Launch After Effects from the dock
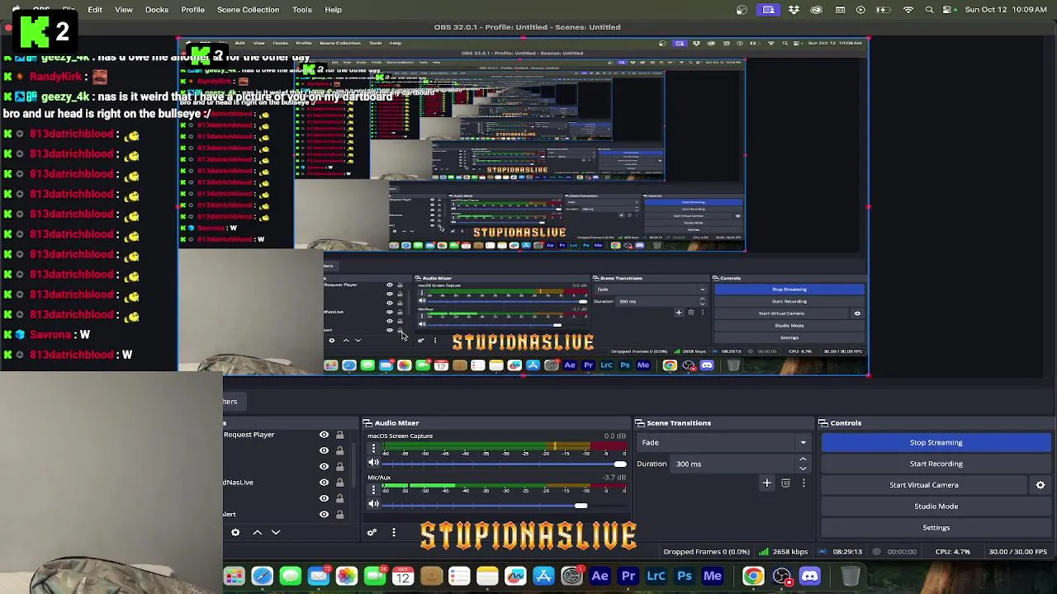The width and height of the screenshot is (1057, 594). 600,577
